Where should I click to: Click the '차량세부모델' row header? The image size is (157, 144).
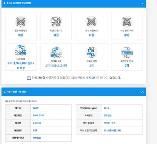pyautogui.click(x=18, y=138)
